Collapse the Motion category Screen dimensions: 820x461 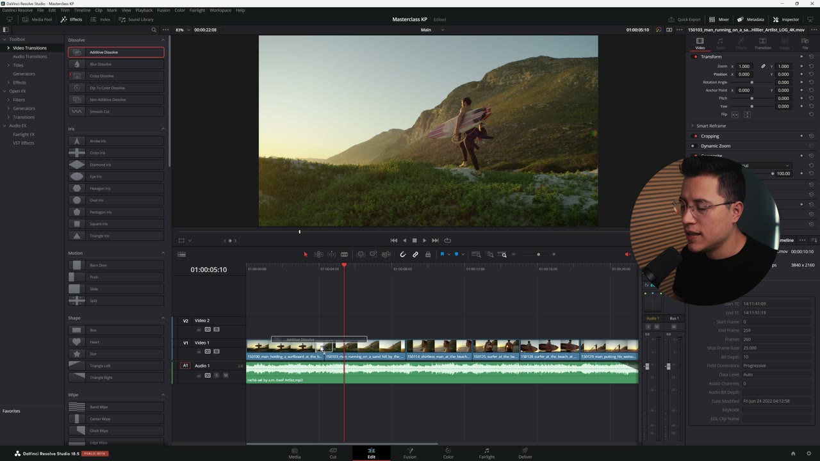coord(163,253)
